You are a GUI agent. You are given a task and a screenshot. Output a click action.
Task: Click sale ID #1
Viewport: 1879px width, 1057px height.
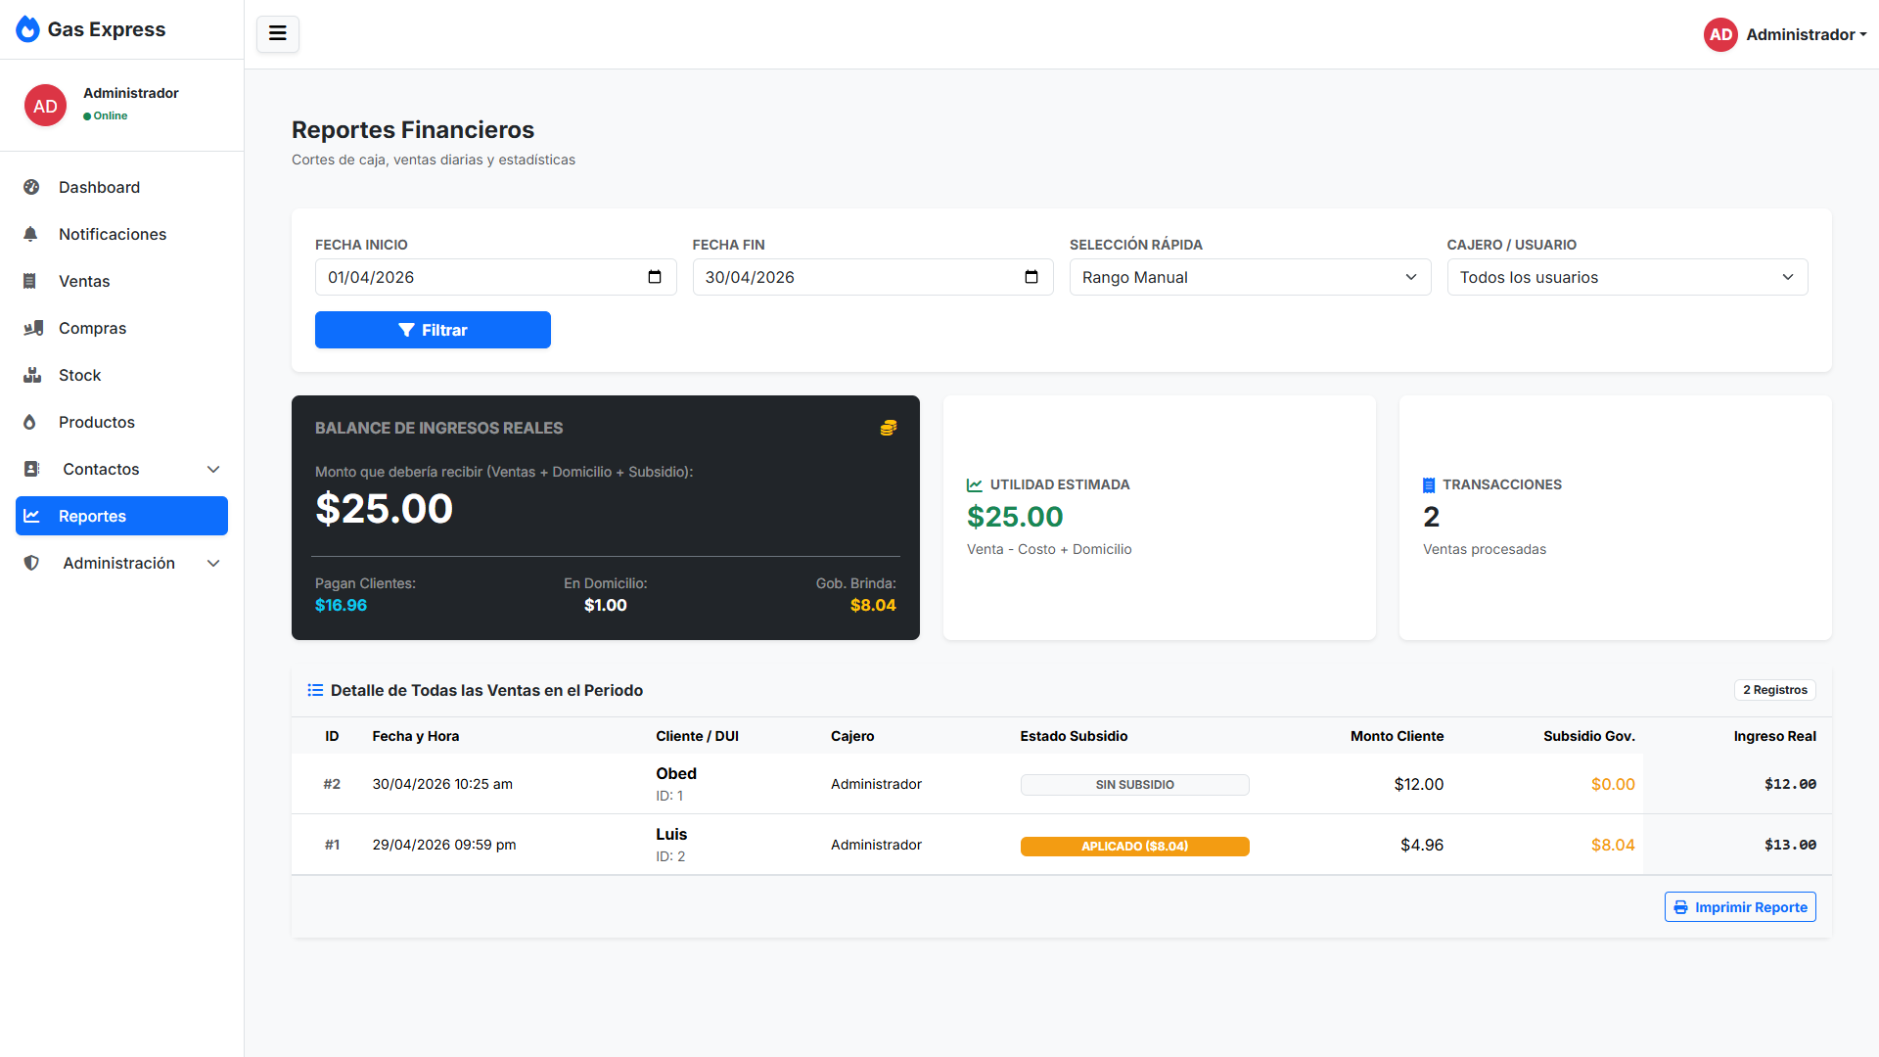coord(332,845)
